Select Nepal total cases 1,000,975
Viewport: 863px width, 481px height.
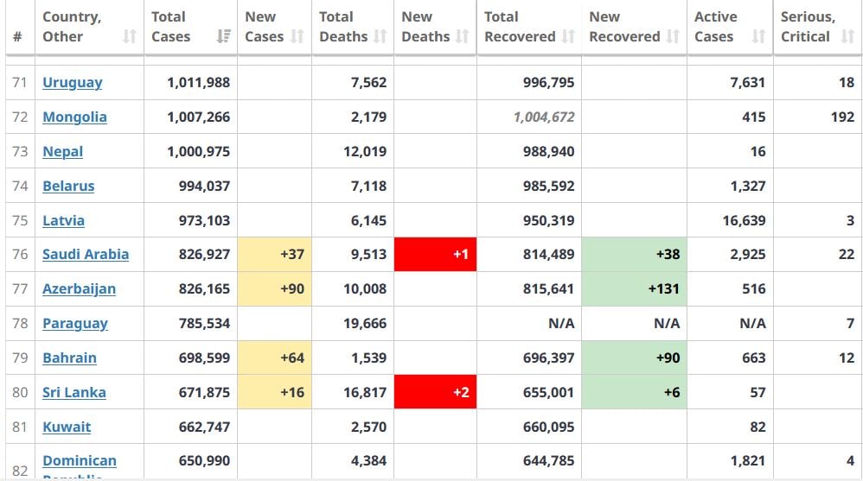point(198,152)
